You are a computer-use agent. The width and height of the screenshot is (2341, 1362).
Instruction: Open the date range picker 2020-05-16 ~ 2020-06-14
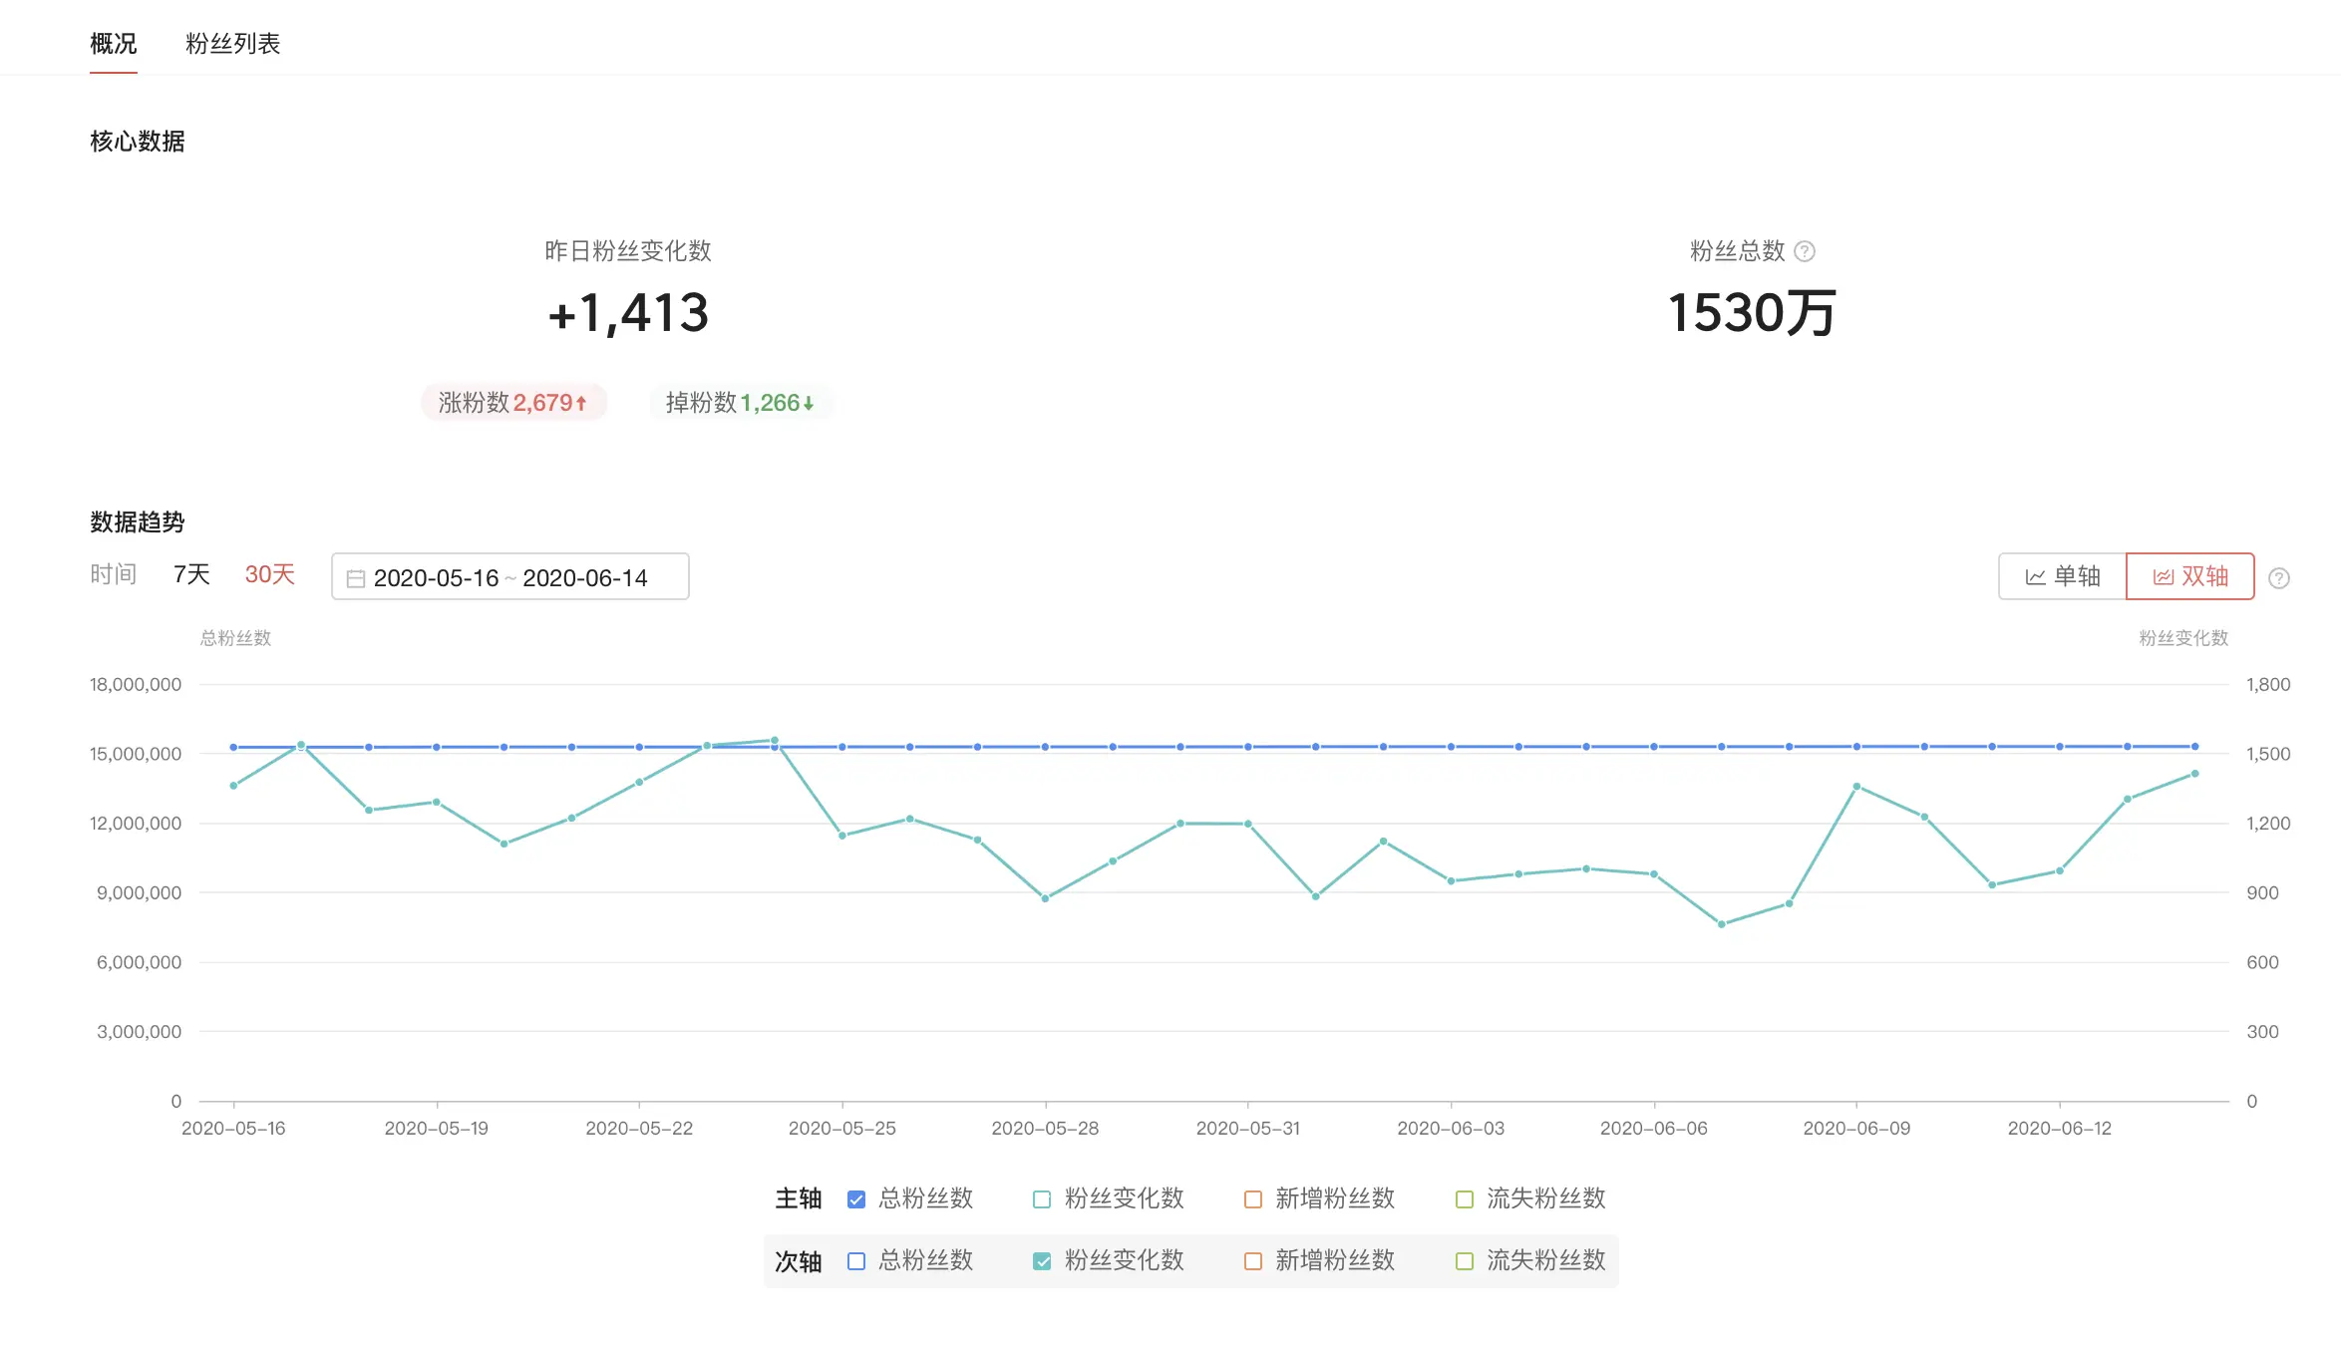coord(509,577)
